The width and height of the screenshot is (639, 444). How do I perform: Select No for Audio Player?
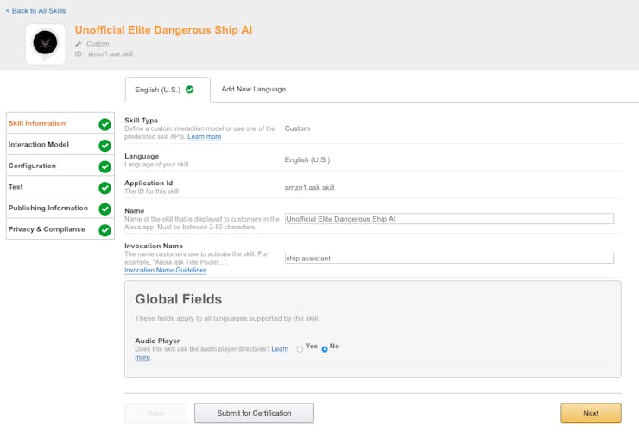(x=325, y=349)
